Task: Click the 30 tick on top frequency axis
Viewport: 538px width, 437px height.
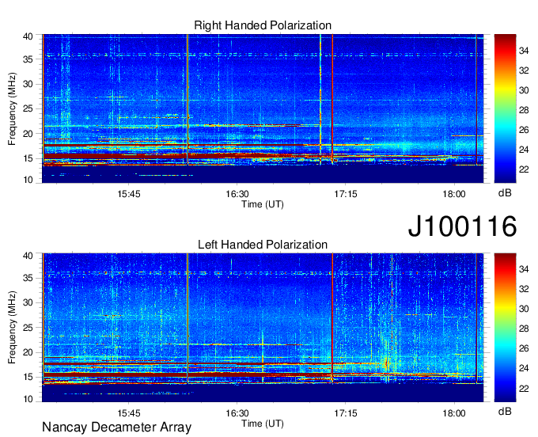Action: tap(28, 84)
